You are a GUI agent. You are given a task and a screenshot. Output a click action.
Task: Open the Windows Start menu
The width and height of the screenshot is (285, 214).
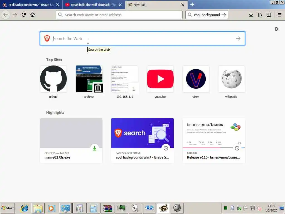point(8,208)
